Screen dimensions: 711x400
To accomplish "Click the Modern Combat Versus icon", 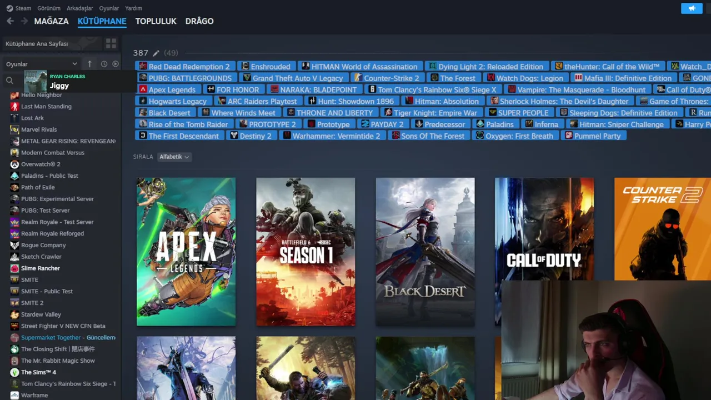I will (14, 153).
